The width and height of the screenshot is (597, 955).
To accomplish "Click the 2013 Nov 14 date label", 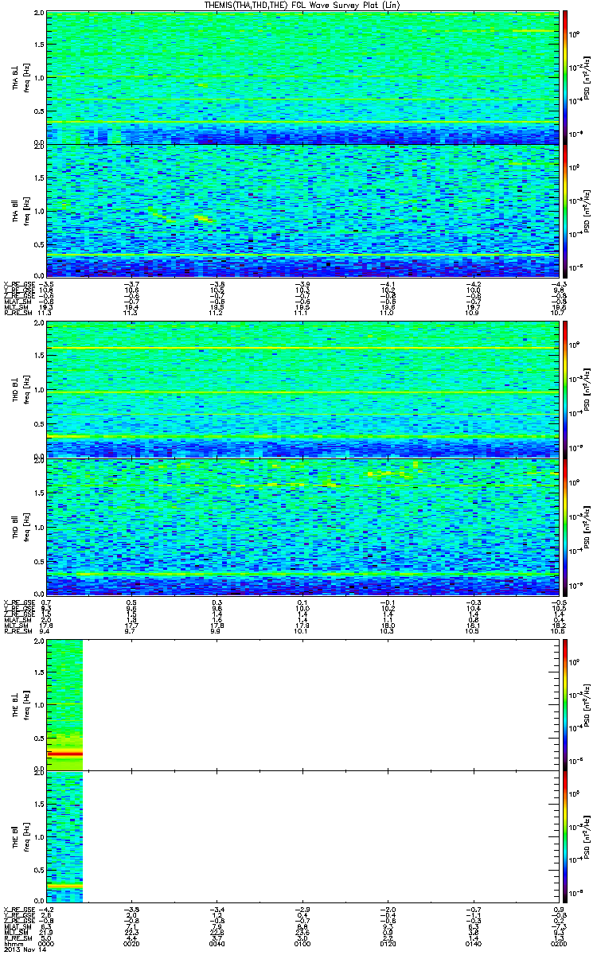I will coord(22,950).
